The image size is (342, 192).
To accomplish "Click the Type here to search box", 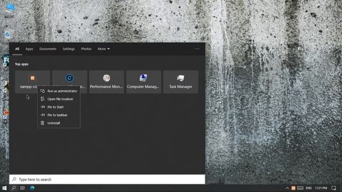I will [x=107, y=179].
